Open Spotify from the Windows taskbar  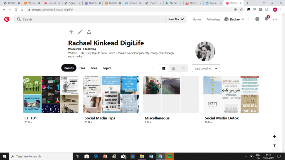point(169,156)
